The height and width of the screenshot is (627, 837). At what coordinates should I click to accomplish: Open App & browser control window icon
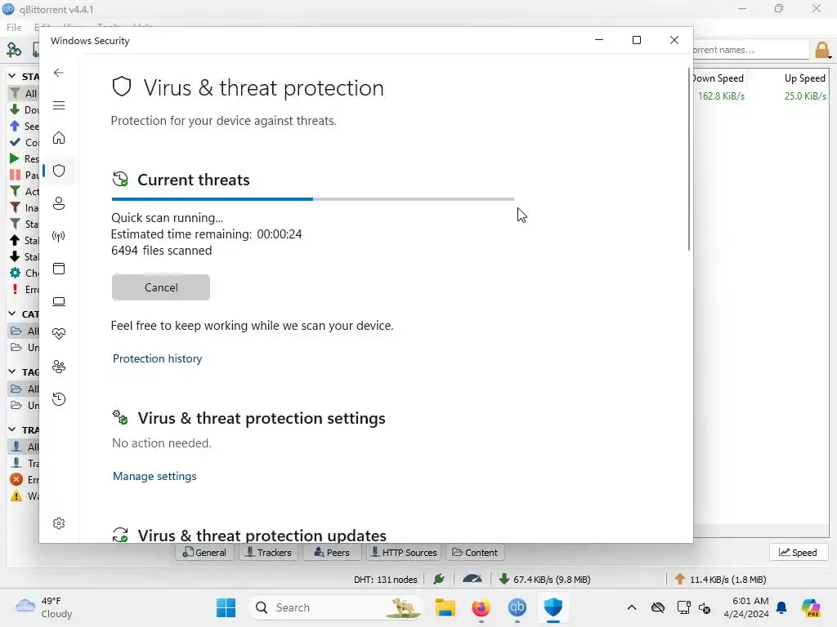click(x=59, y=269)
